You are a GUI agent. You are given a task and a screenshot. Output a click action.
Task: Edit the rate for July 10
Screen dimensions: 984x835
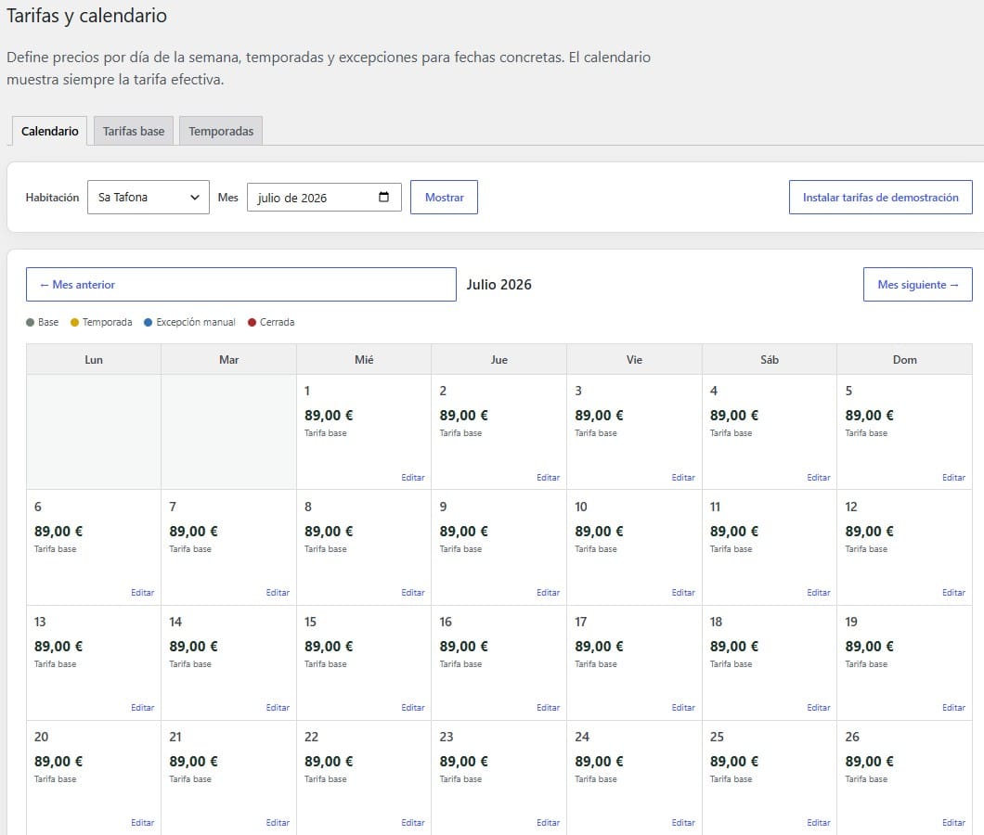683,592
